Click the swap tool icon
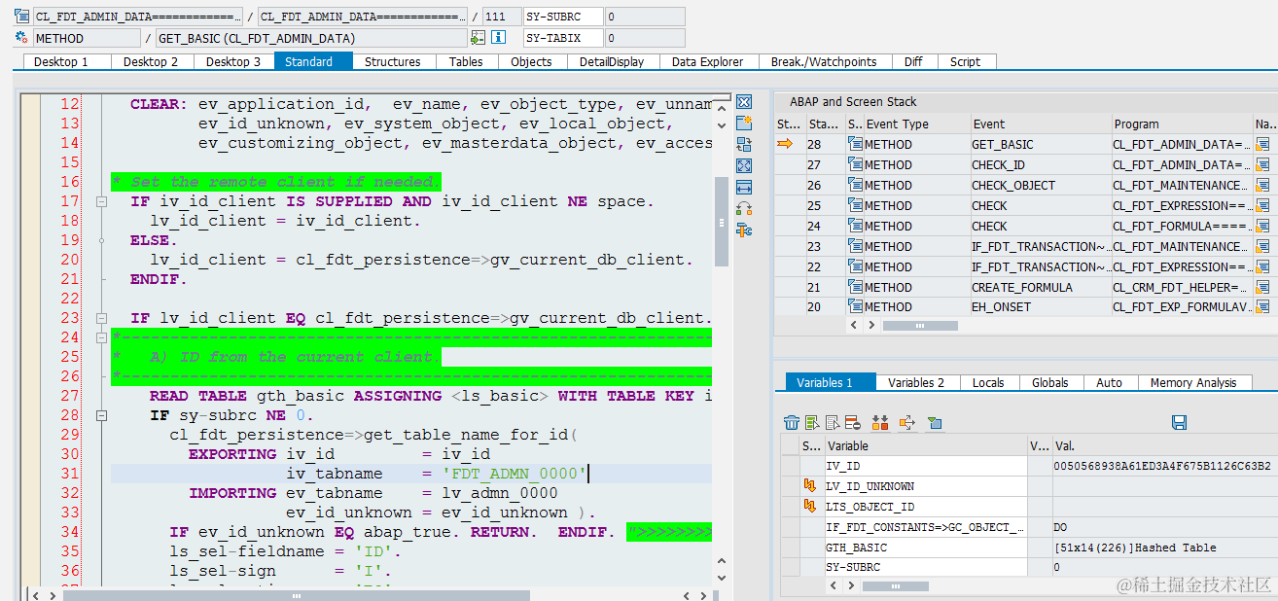Viewport: 1278px width, 601px height. (x=744, y=145)
